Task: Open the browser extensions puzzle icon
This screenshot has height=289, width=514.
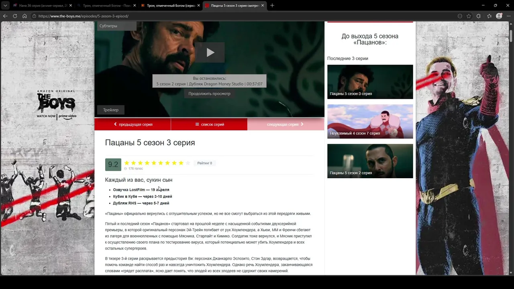Action: (x=479, y=16)
